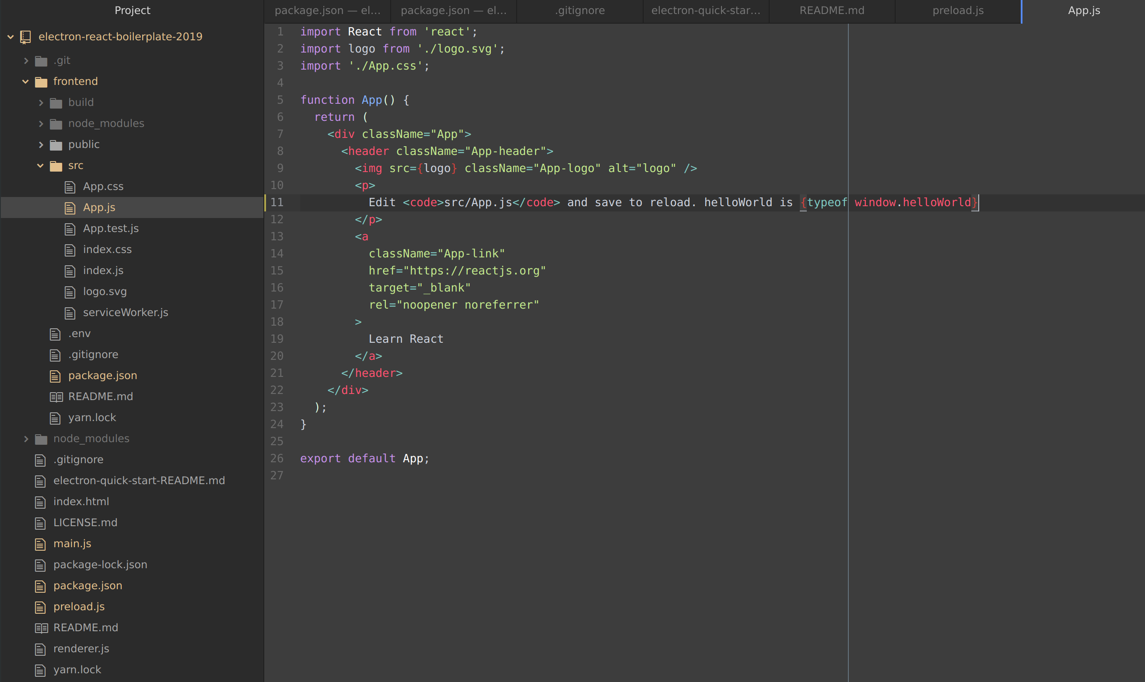Open App.test.js from the tree
This screenshot has width=1145, height=682.
111,229
